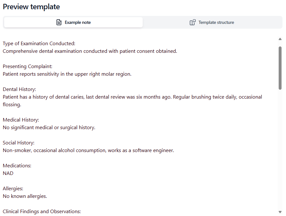Click the Example note button
The image size is (286, 216).
point(73,22)
